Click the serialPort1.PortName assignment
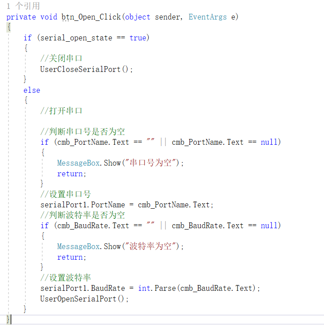This screenshot has height=325, width=324. [x=127, y=205]
